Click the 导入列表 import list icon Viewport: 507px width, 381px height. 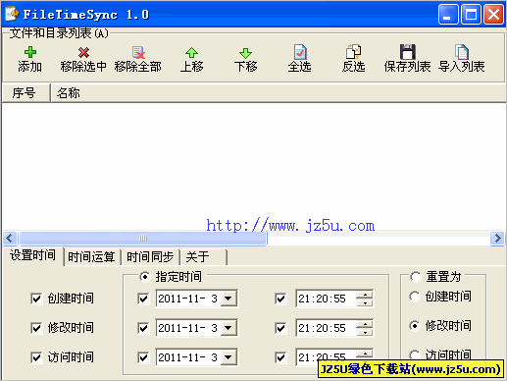tap(461, 52)
